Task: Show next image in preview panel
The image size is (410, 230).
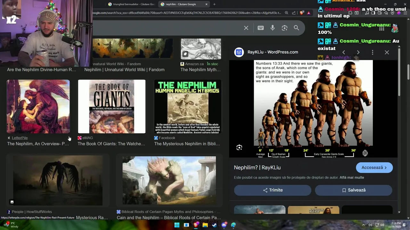Action: 358,52
